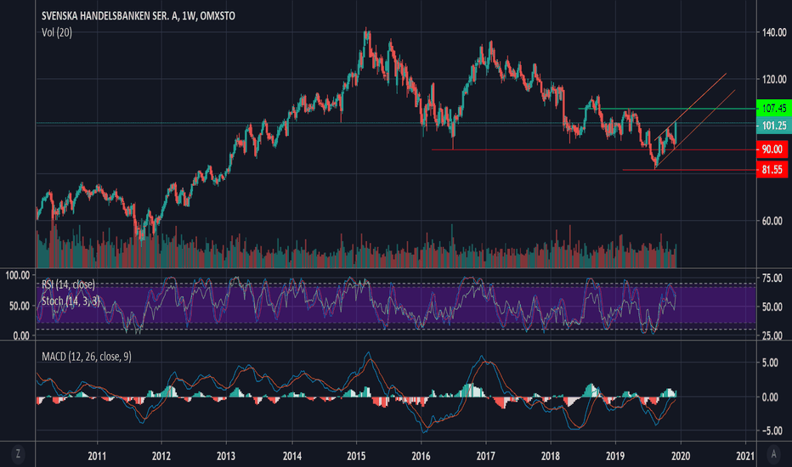Click the current price 101.25 label
Viewport: 792px width, 467px height.
pos(773,126)
